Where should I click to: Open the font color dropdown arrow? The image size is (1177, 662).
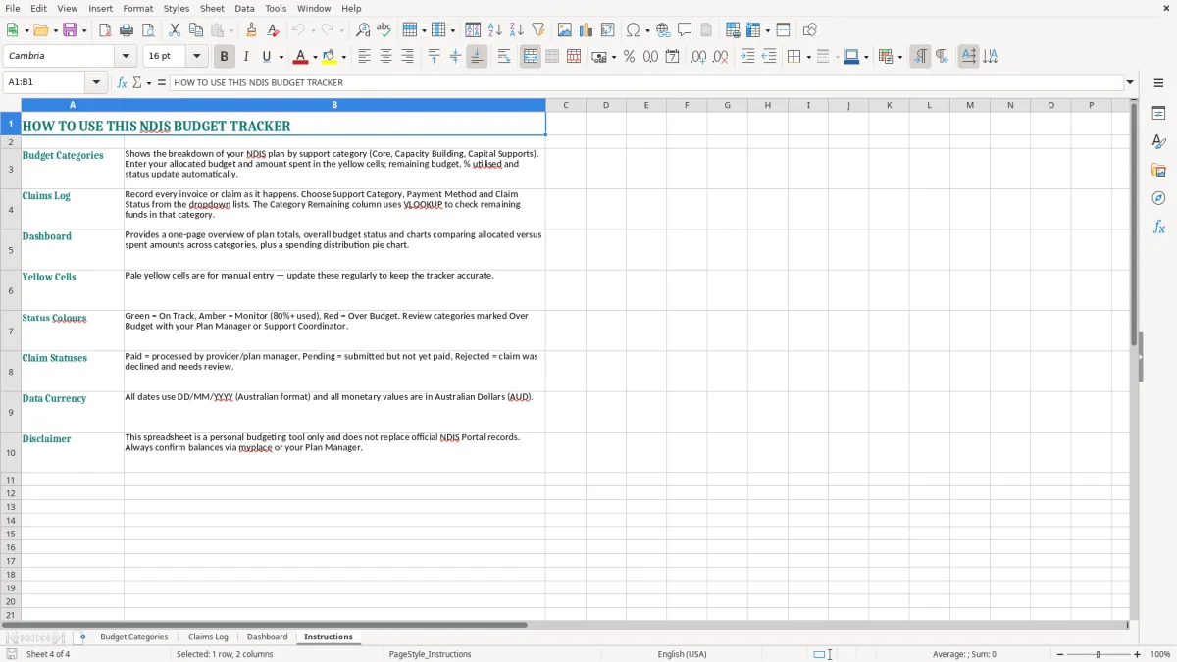pyautogui.click(x=315, y=57)
